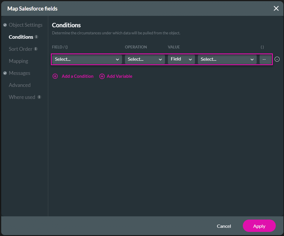
Task: Go to the Advanced section
Action: (19, 85)
